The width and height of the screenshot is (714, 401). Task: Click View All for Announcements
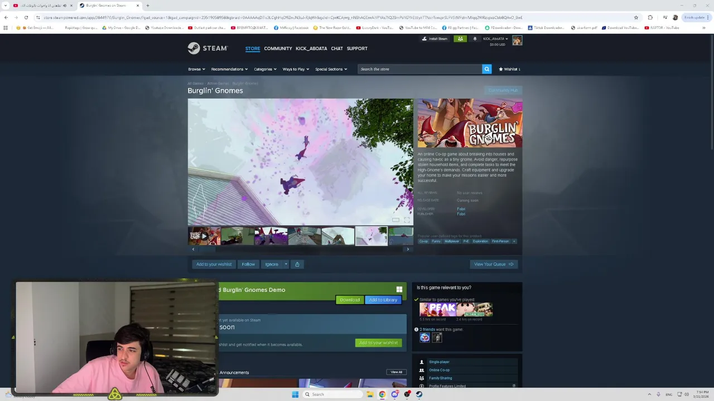(x=396, y=372)
